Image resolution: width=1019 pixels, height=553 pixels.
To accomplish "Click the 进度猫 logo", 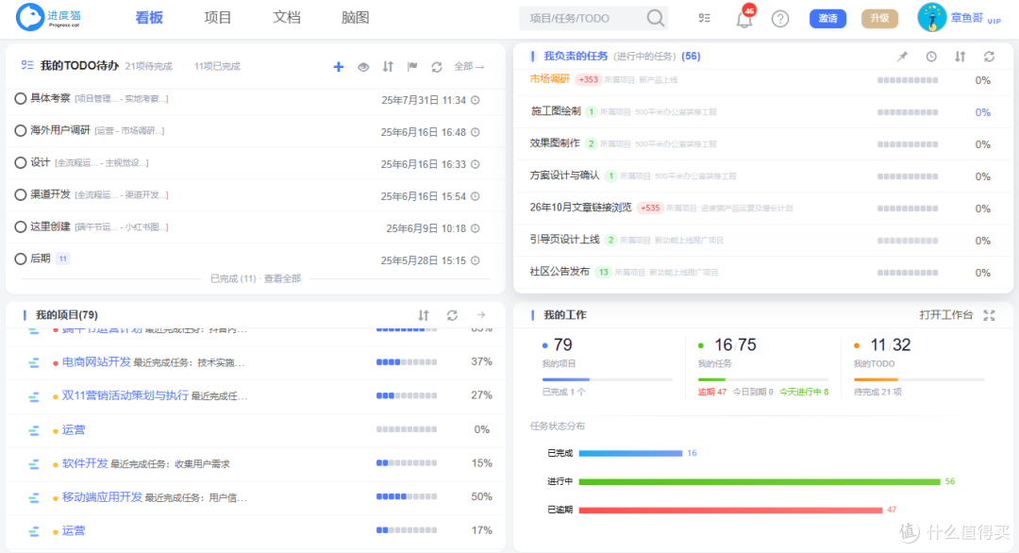I will coord(49,18).
